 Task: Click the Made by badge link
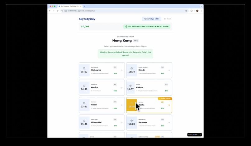(x=193, y=135)
